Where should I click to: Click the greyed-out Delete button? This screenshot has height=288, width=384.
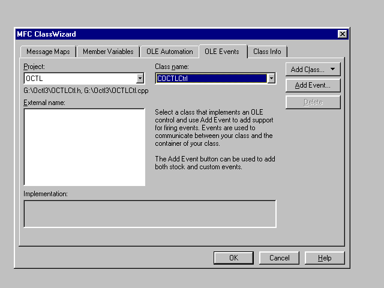click(313, 103)
